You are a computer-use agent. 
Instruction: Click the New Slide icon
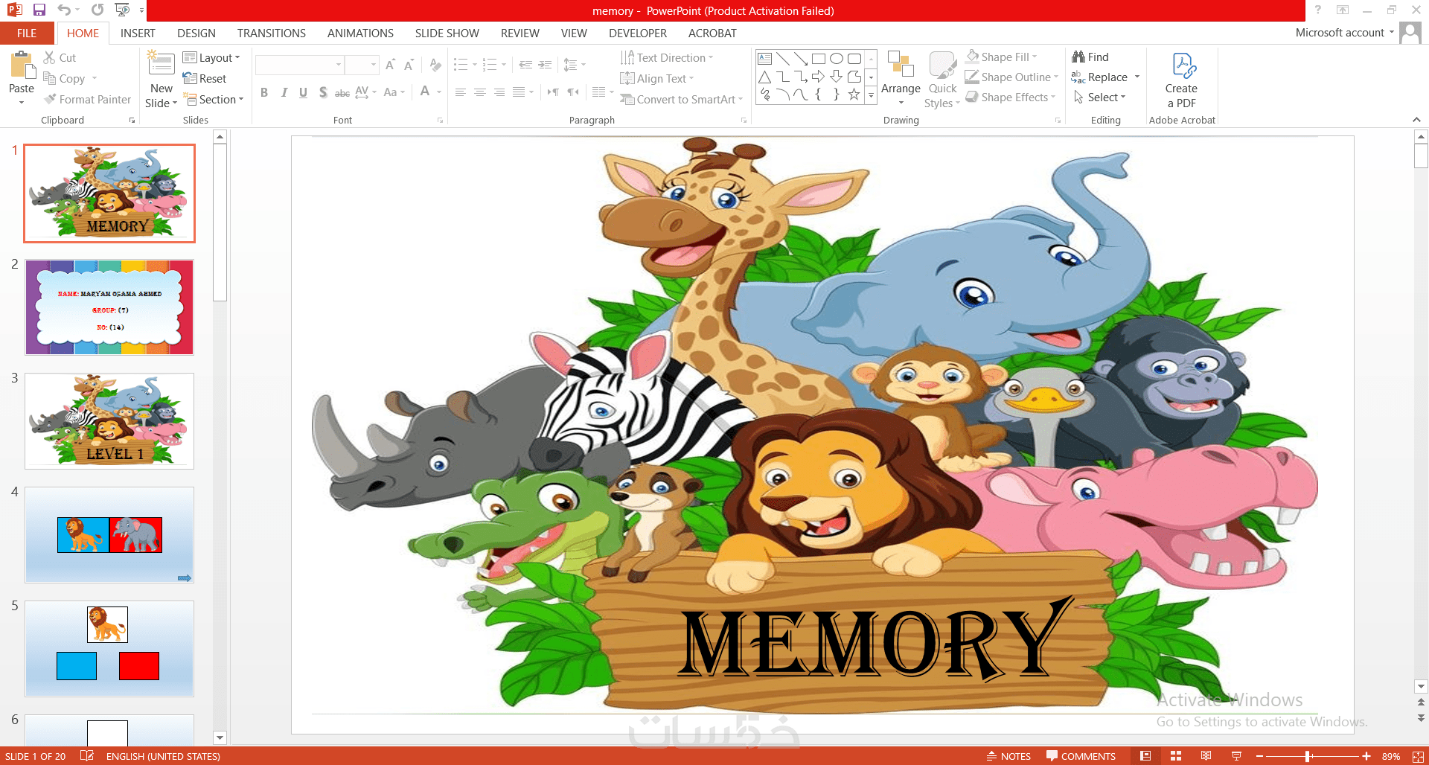pyautogui.click(x=161, y=63)
